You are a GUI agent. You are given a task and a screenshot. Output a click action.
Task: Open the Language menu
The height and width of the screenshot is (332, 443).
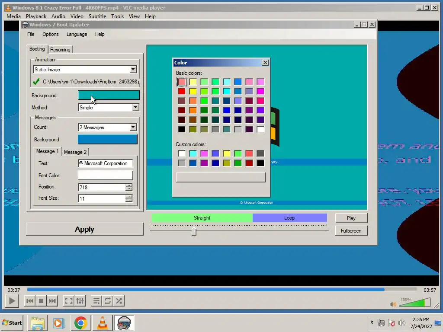click(x=77, y=34)
